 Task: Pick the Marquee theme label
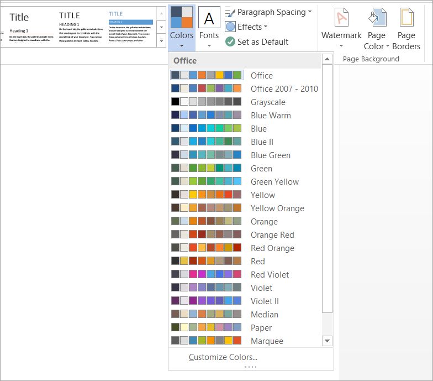tap(267, 341)
